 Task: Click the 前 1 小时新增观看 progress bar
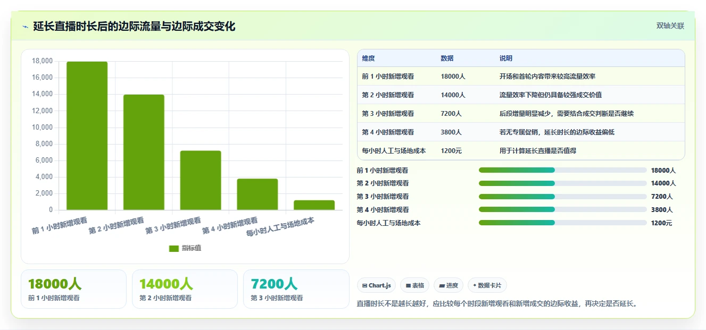pyautogui.click(x=563, y=170)
